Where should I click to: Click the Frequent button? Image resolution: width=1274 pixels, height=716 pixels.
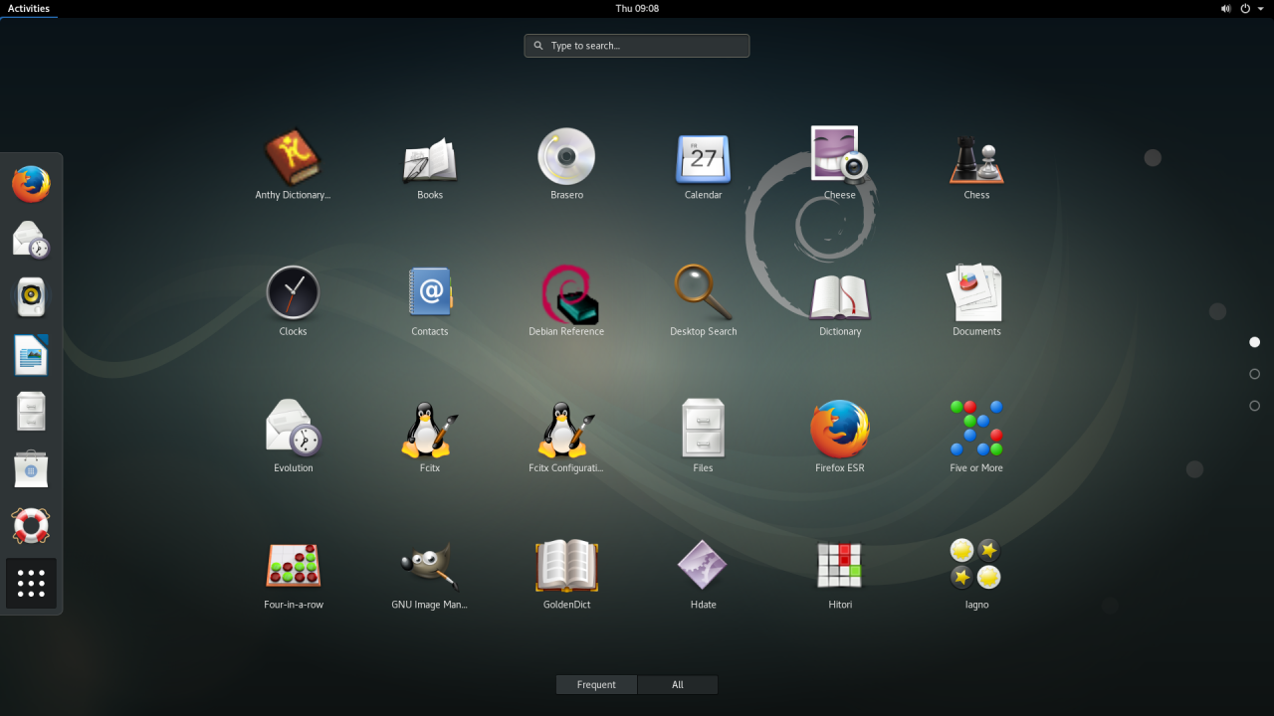595,684
